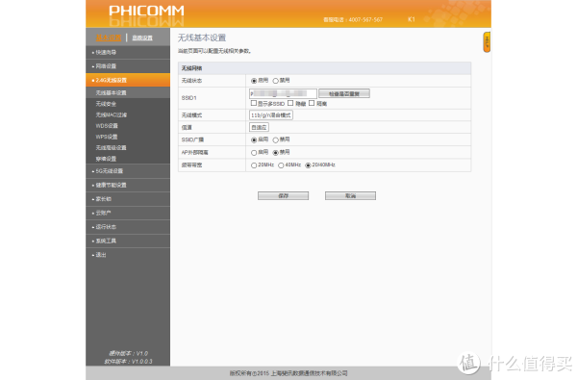Enable AP isolation radio option
577x380 pixels.
pos(254,152)
